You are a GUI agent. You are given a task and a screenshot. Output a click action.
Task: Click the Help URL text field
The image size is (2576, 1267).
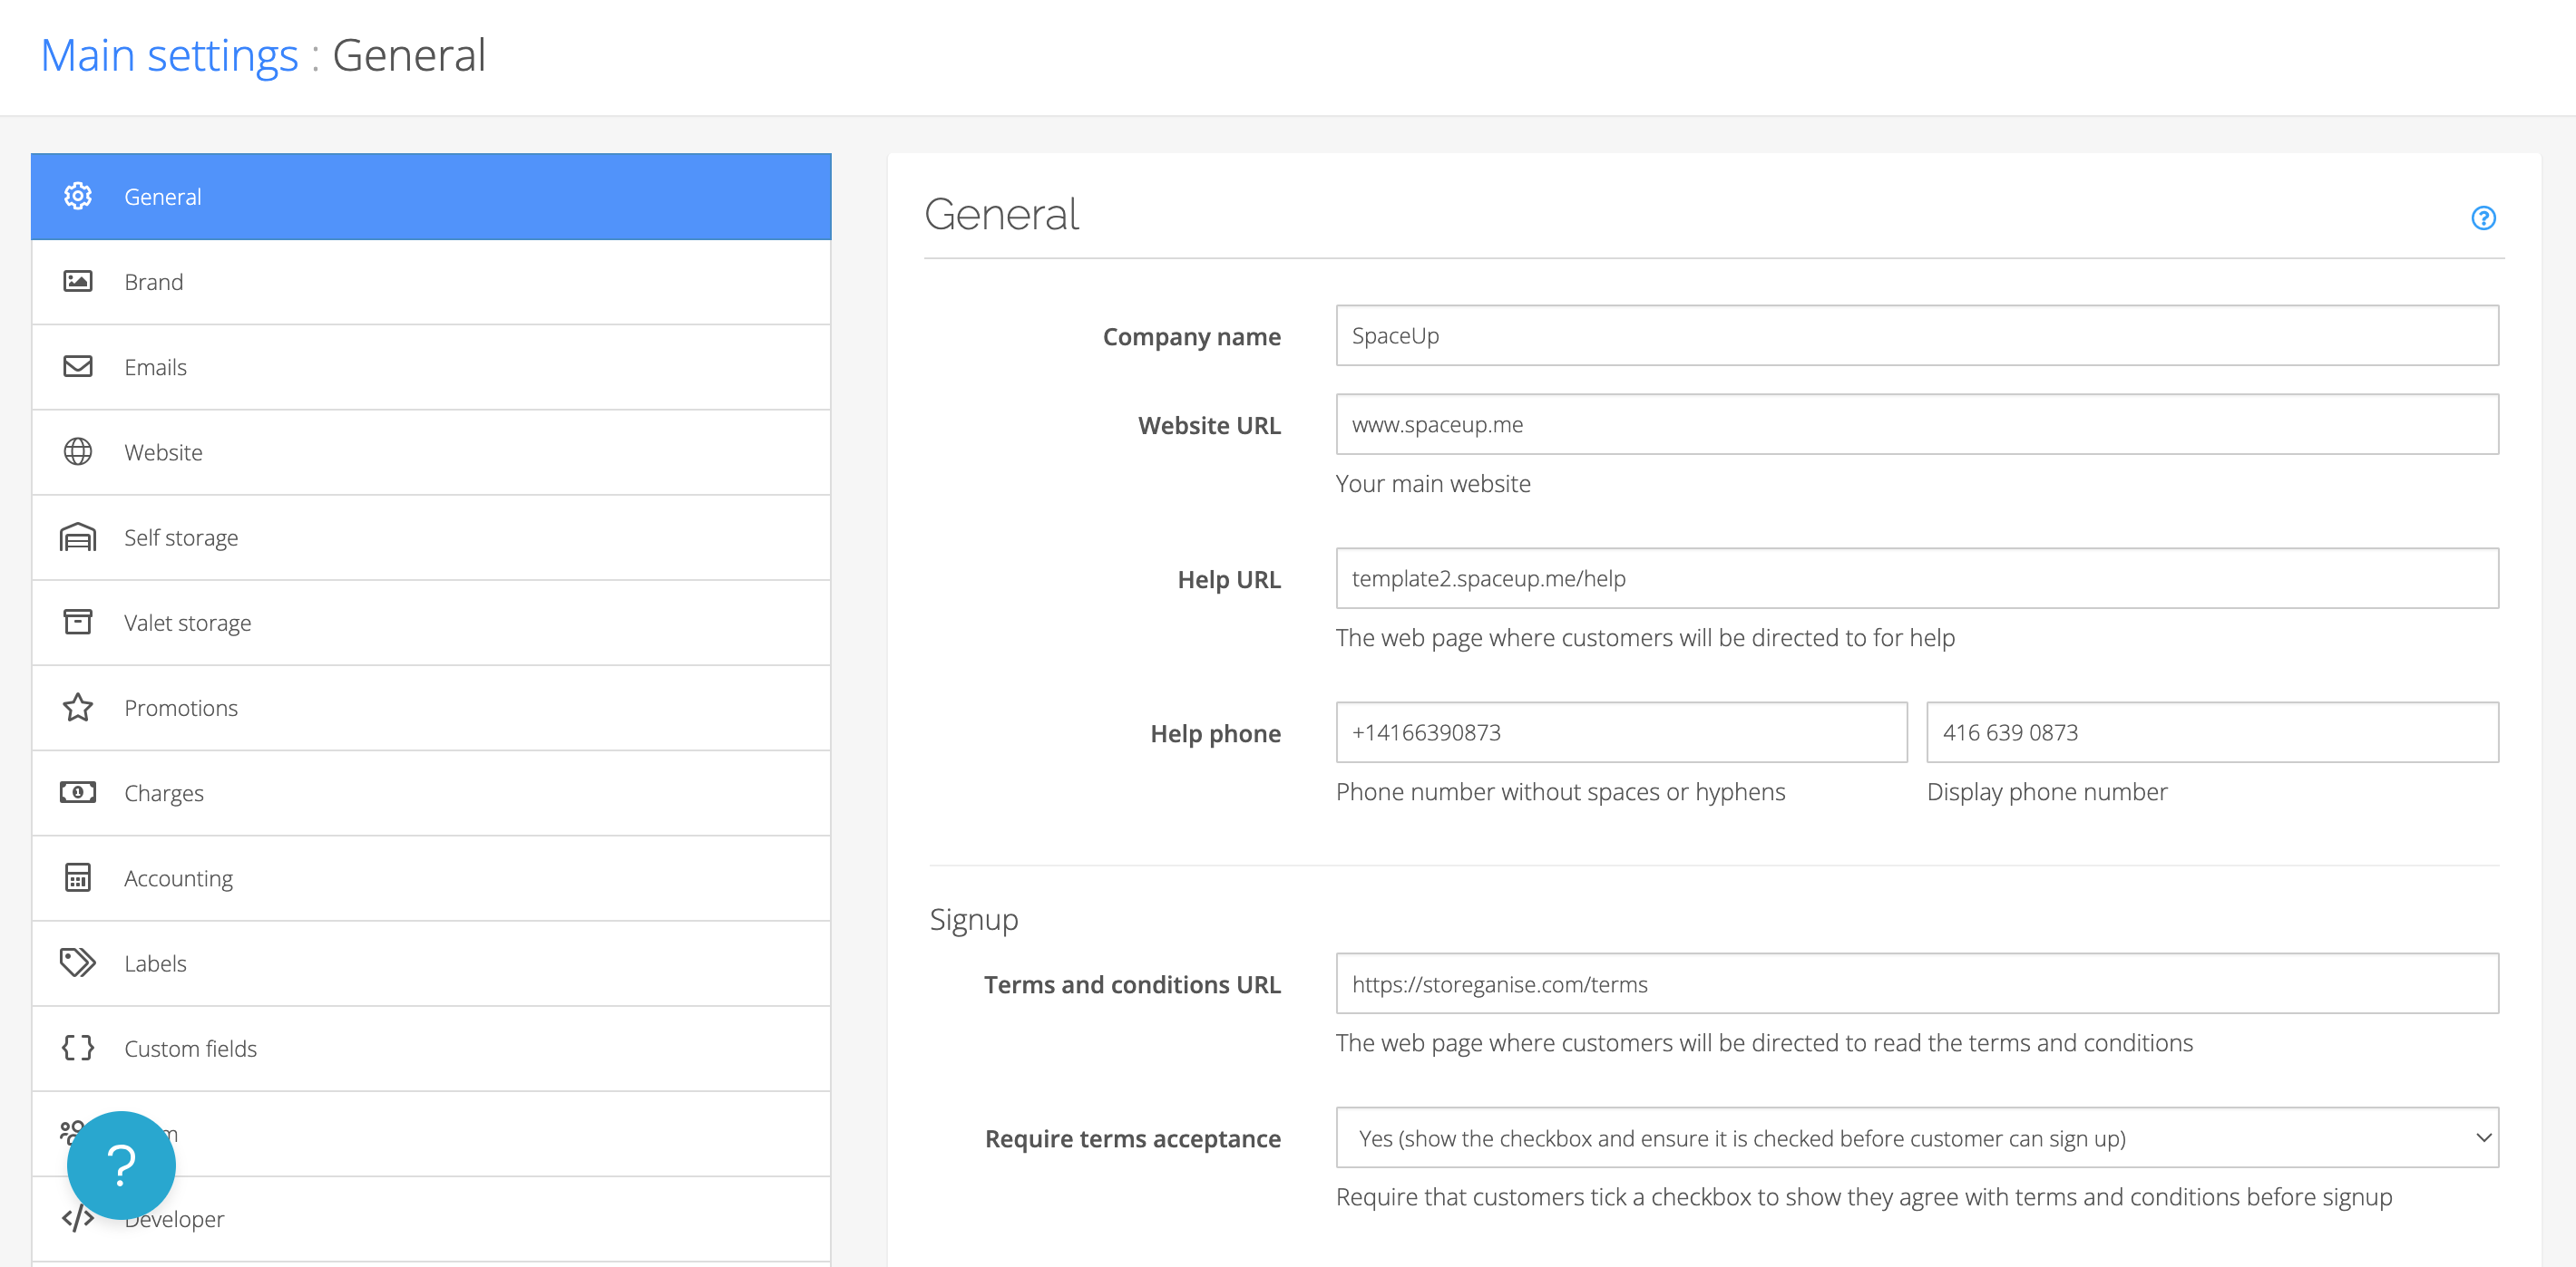1916,578
